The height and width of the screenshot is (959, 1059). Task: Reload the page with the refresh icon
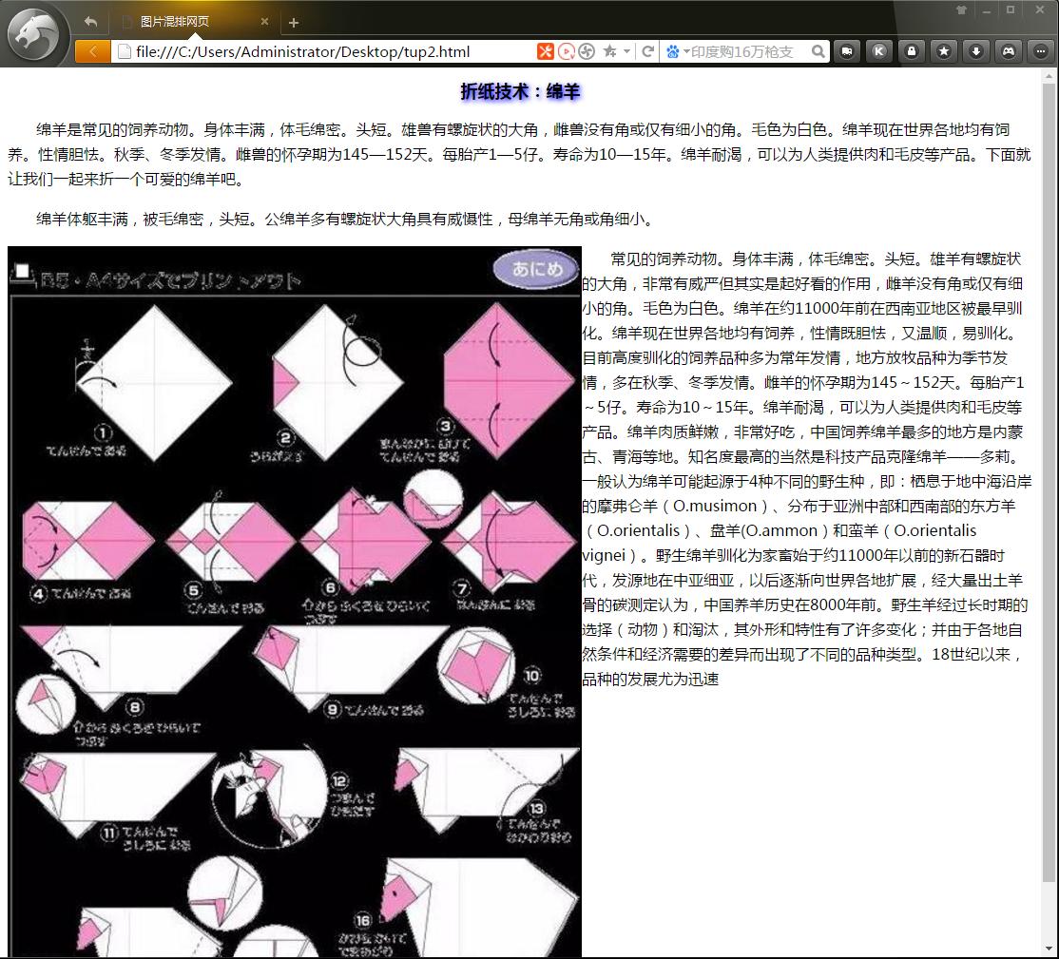[x=649, y=51]
